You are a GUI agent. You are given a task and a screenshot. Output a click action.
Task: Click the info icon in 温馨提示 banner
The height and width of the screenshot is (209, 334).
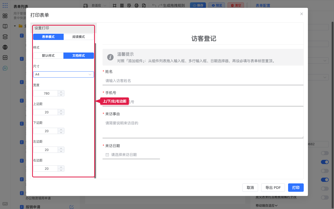(x=110, y=57)
